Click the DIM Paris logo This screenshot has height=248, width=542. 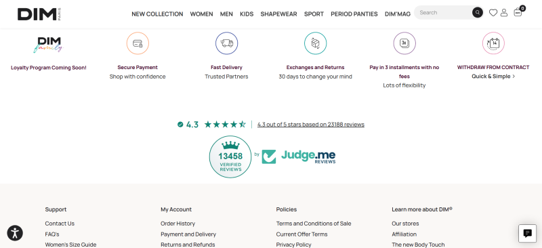coord(39,14)
